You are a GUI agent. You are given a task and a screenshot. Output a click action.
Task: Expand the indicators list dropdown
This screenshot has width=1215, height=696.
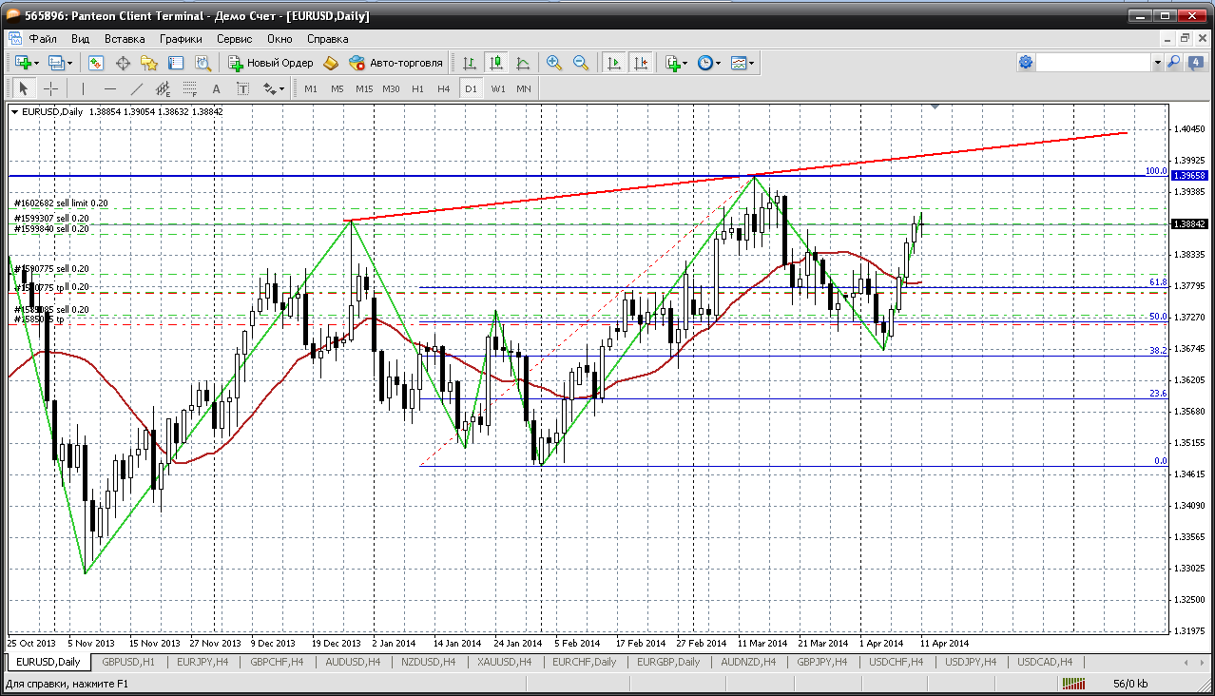point(685,63)
